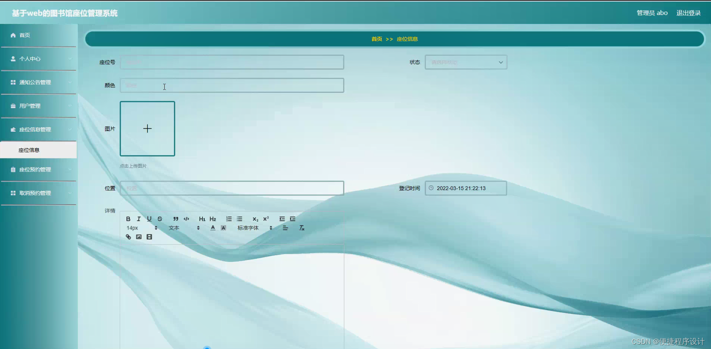Insert a blockquote in the editor
Screen dimensions: 711x349
175,219
